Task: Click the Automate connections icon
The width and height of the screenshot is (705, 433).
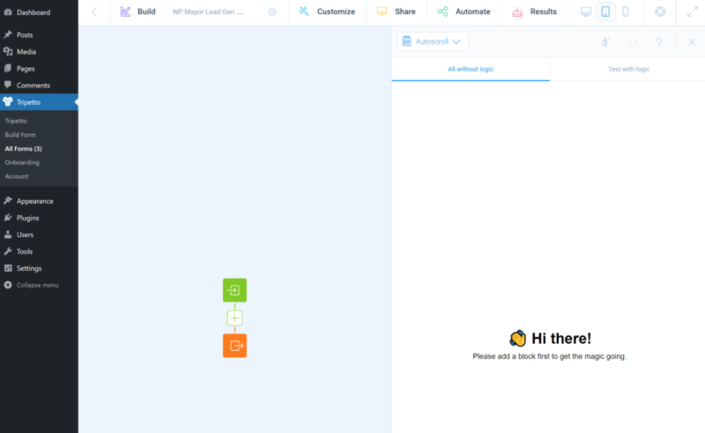Action: pyautogui.click(x=443, y=11)
